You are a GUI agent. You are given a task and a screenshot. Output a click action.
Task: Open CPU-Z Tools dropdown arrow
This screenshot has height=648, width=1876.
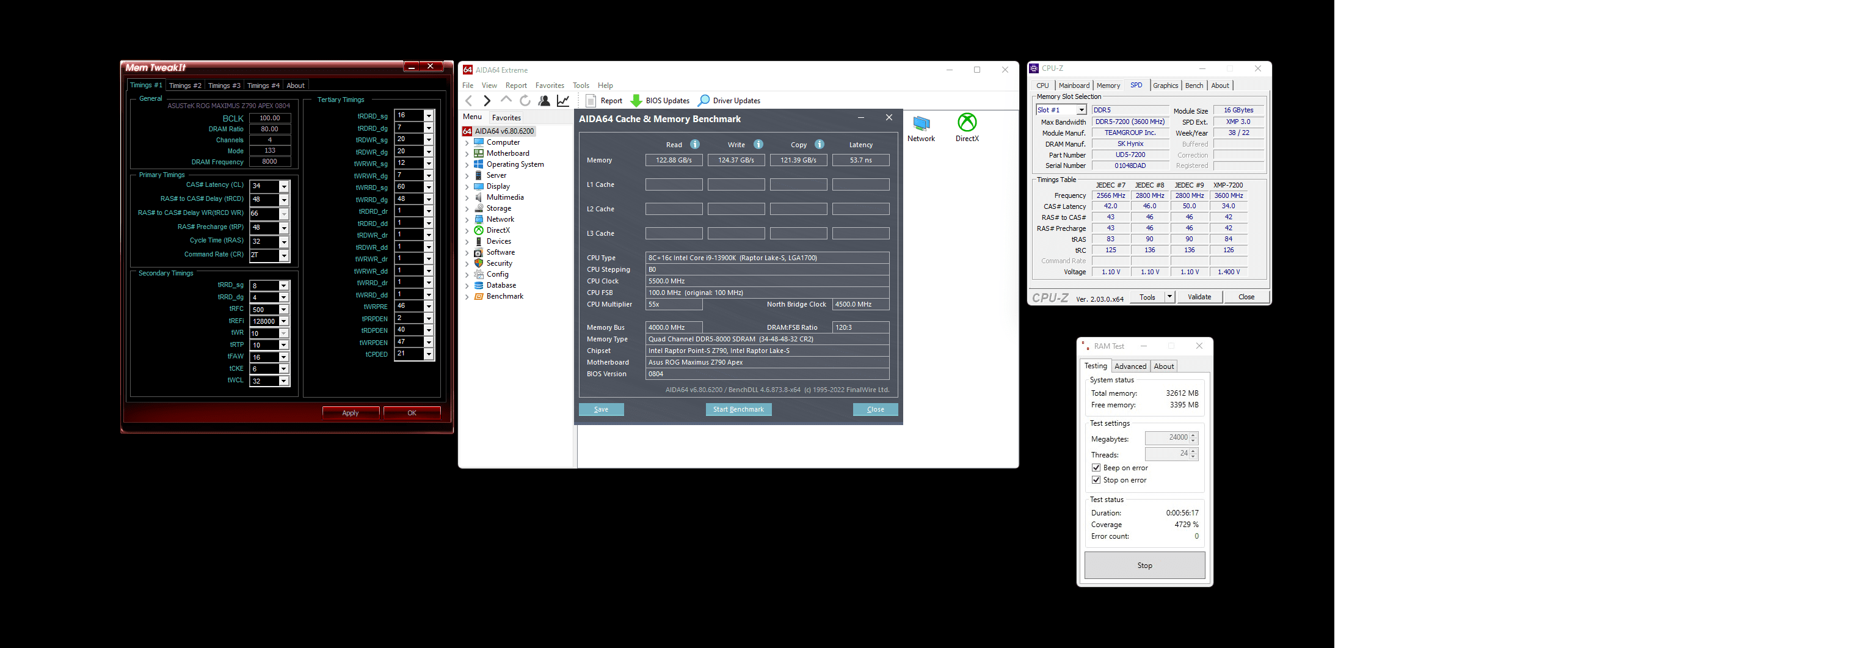(x=1169, y=296)
